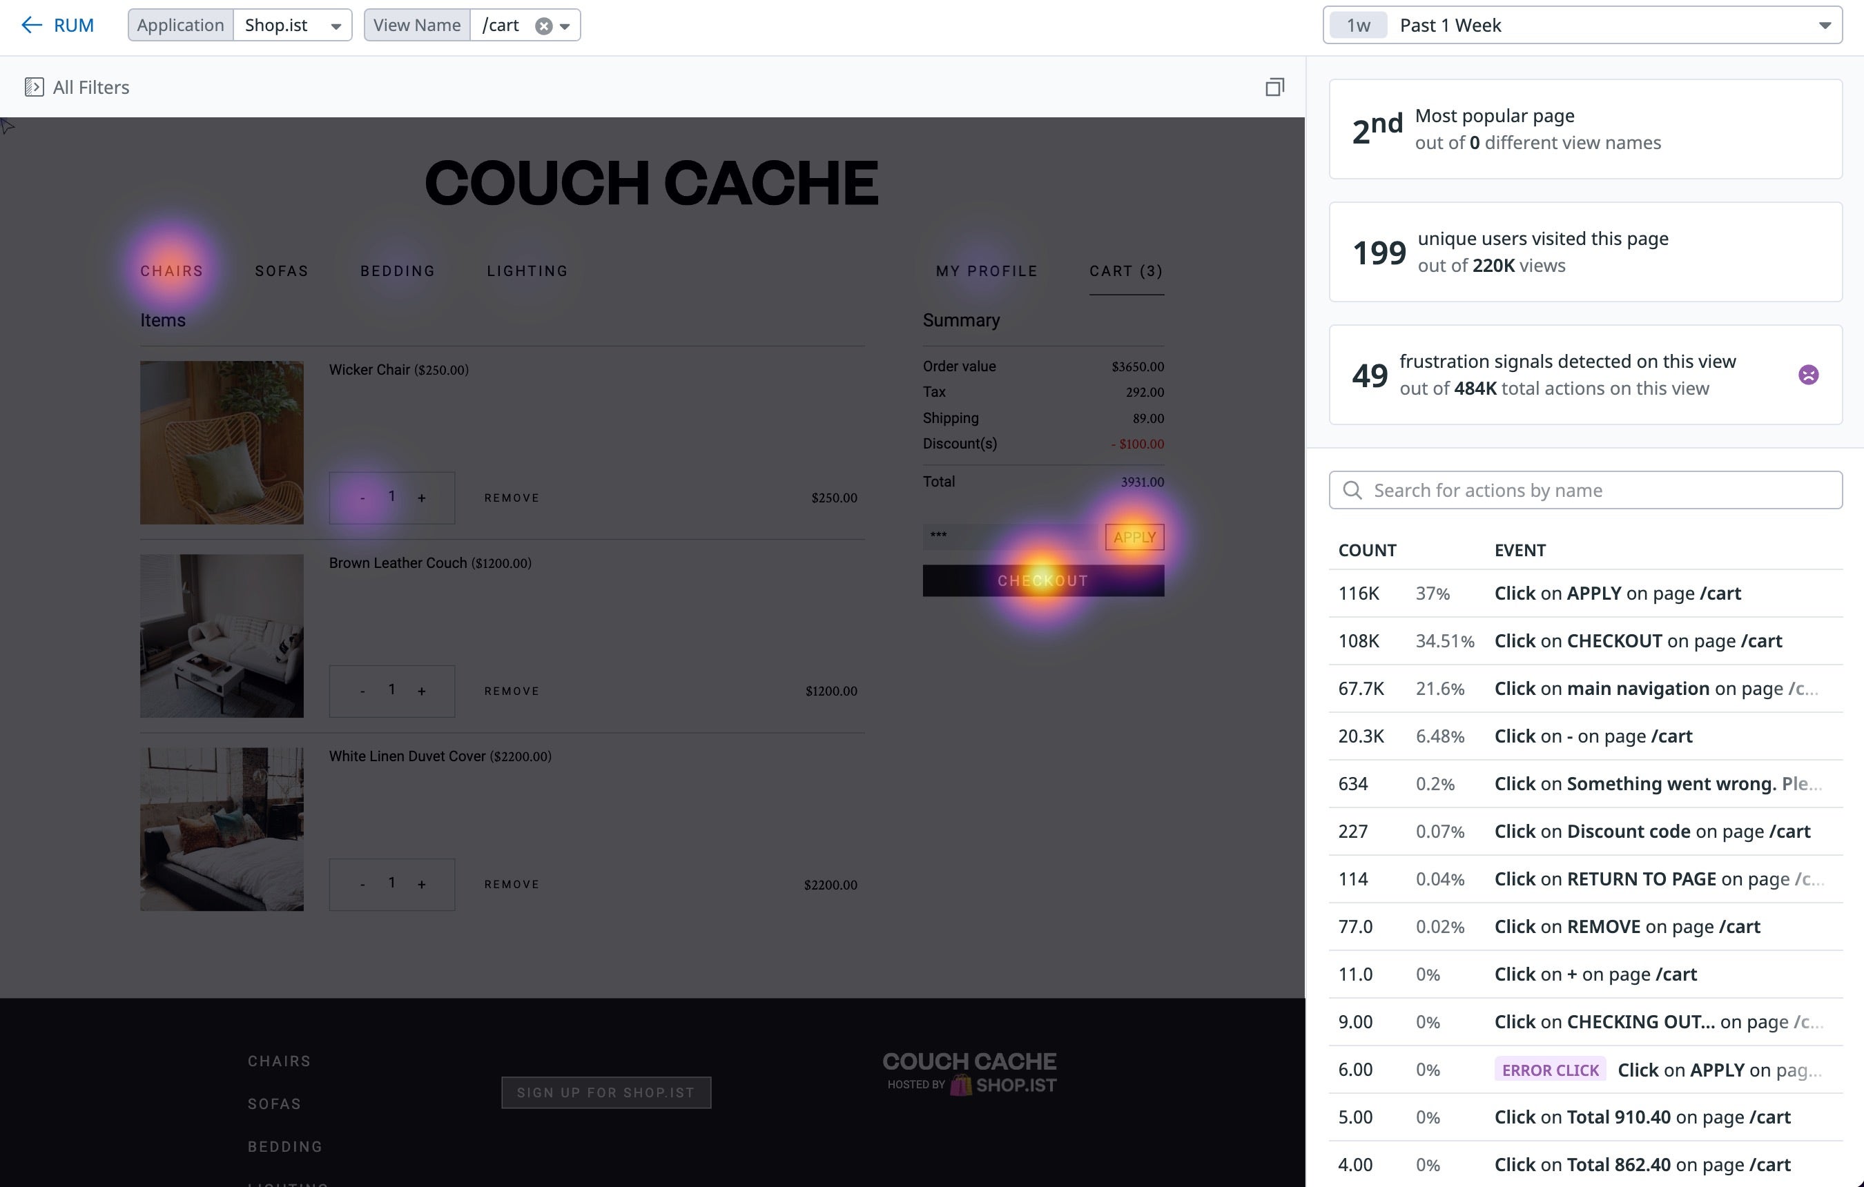This screenshot has height=1187, width=1864.
Task: Click SIGN UP FOR SHOP.IST
Action: coord(606,1092)
